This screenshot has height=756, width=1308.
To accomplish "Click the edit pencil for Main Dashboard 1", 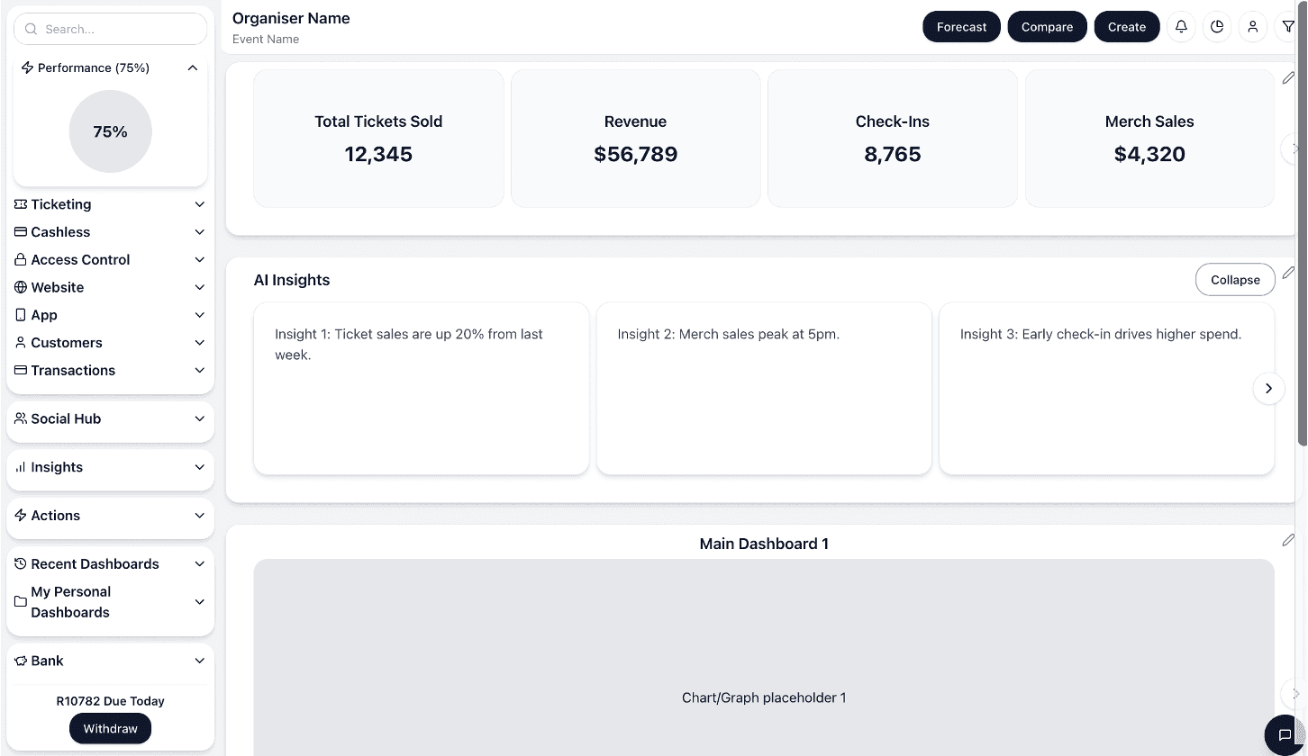I will pyautogui.click(x=1288, y=539).
